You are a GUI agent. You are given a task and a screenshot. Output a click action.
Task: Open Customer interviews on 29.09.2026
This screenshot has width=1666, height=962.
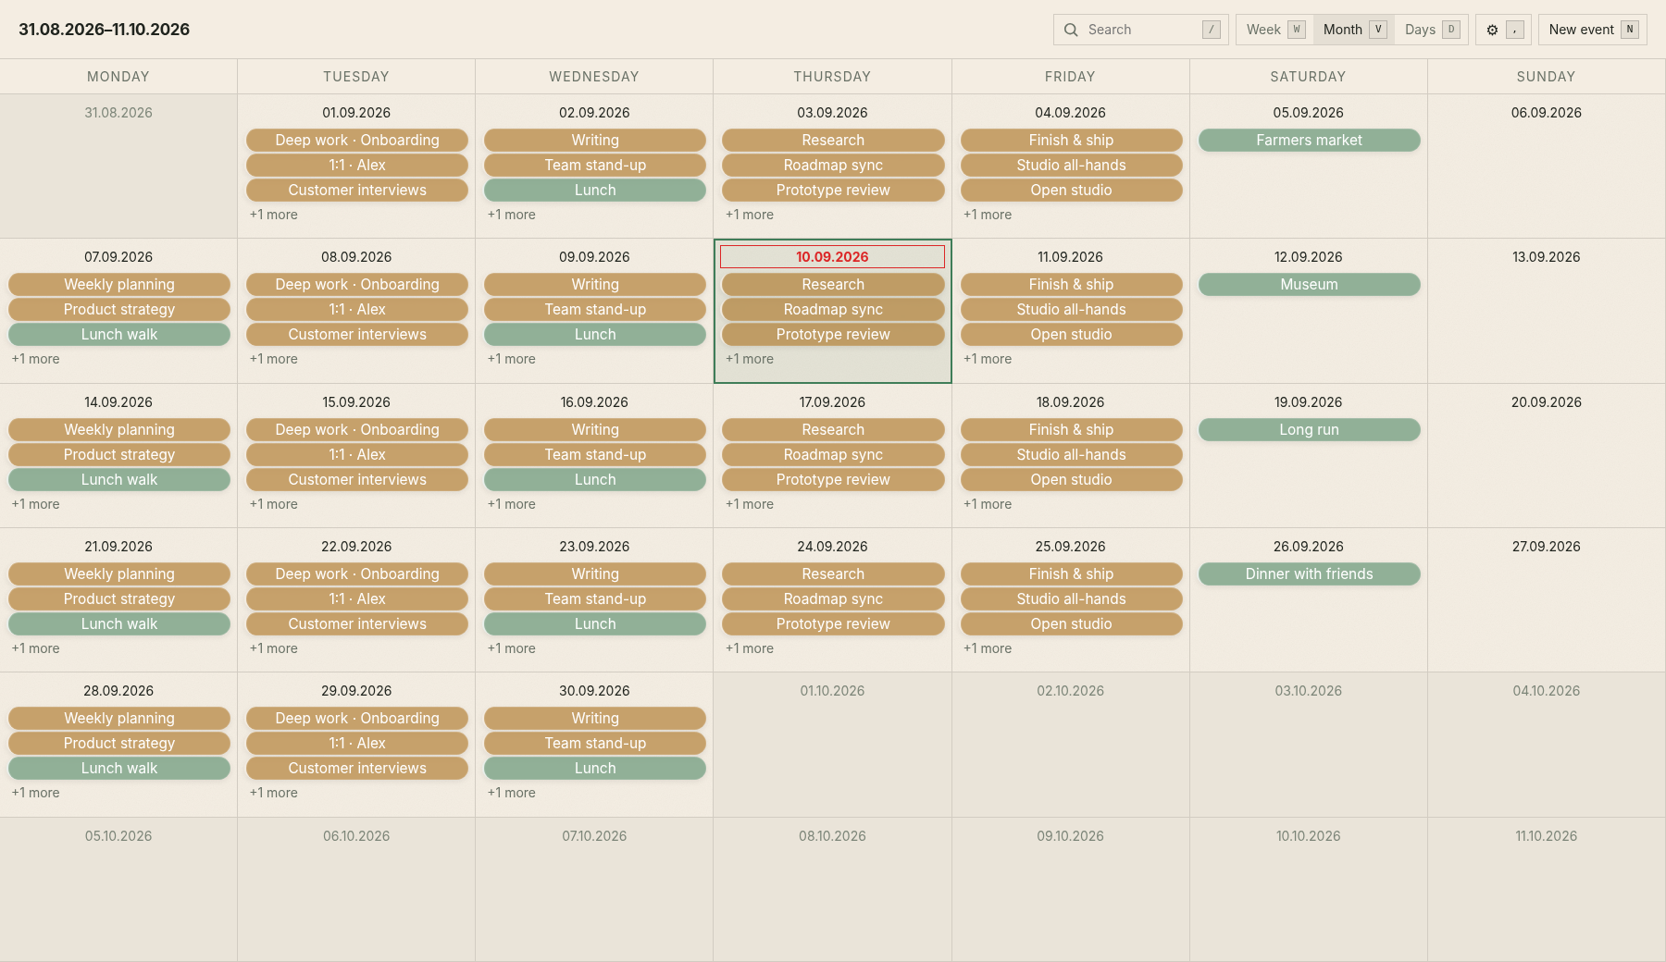pos(357,768)
